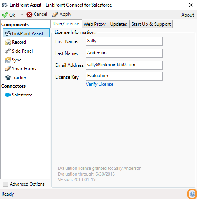Click the Verify License link
This screenshot has height=199, width=197.
(x=99, y=84)
